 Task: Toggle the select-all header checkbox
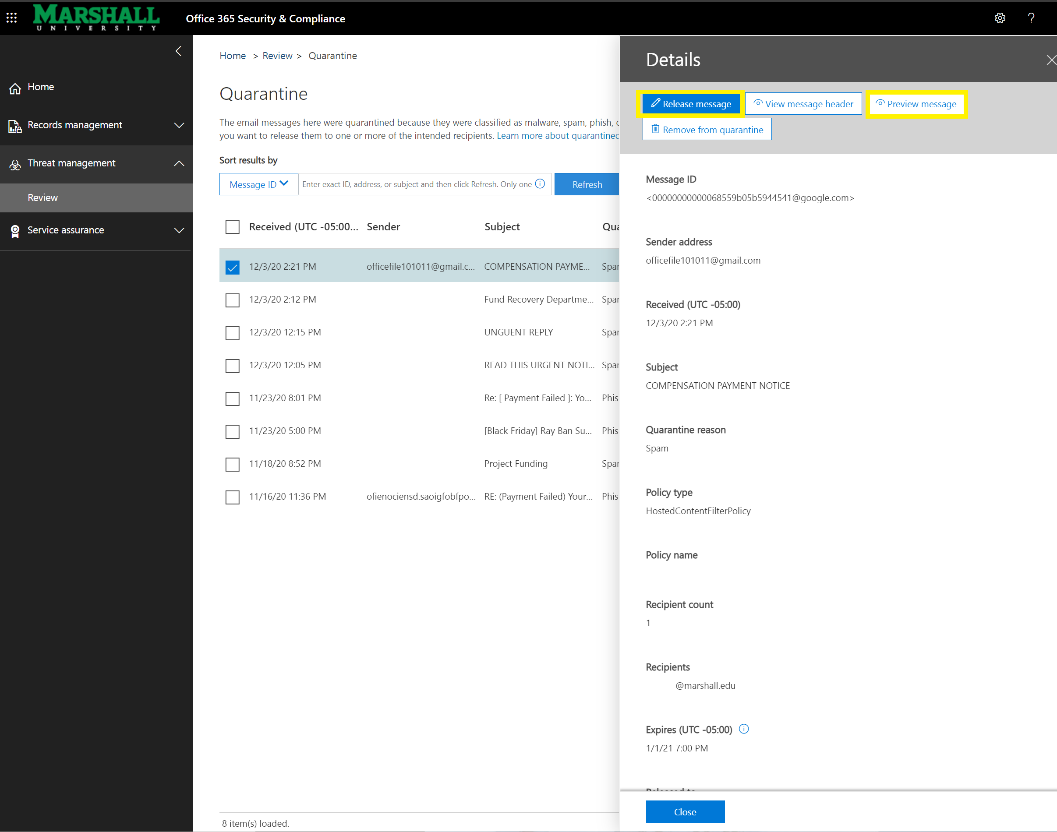click(x=233, y=226)
